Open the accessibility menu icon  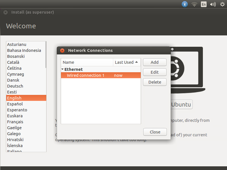185,4
